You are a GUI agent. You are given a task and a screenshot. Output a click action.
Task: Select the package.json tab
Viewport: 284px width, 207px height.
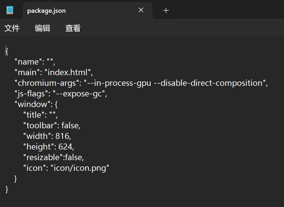tap(88, 11)
